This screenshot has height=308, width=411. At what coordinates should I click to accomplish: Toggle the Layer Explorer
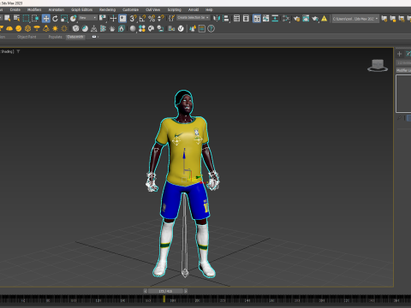(246, 19)
